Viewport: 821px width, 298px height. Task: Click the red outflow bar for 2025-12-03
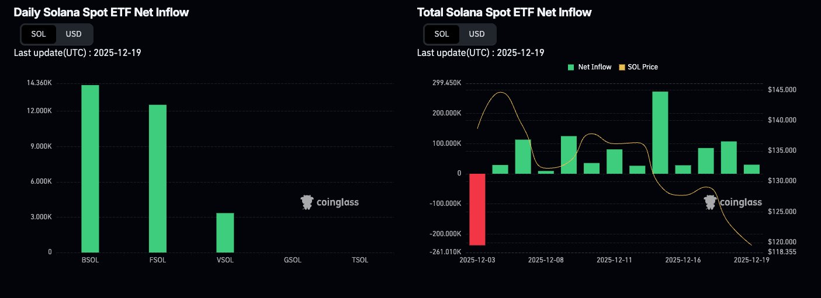pyautogui.click(x=477, y=209)
